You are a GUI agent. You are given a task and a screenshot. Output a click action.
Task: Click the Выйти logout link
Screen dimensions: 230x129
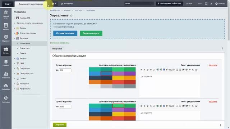(x=189, y=4)
